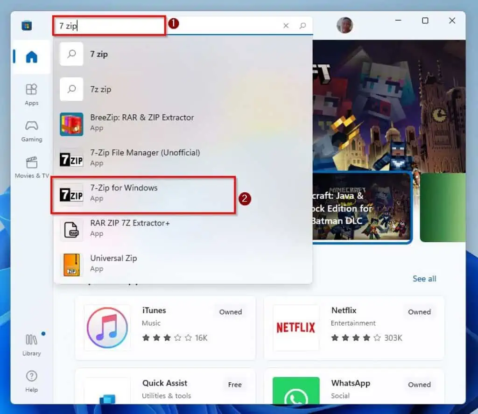Open the Help page

[x=31, y=381]
